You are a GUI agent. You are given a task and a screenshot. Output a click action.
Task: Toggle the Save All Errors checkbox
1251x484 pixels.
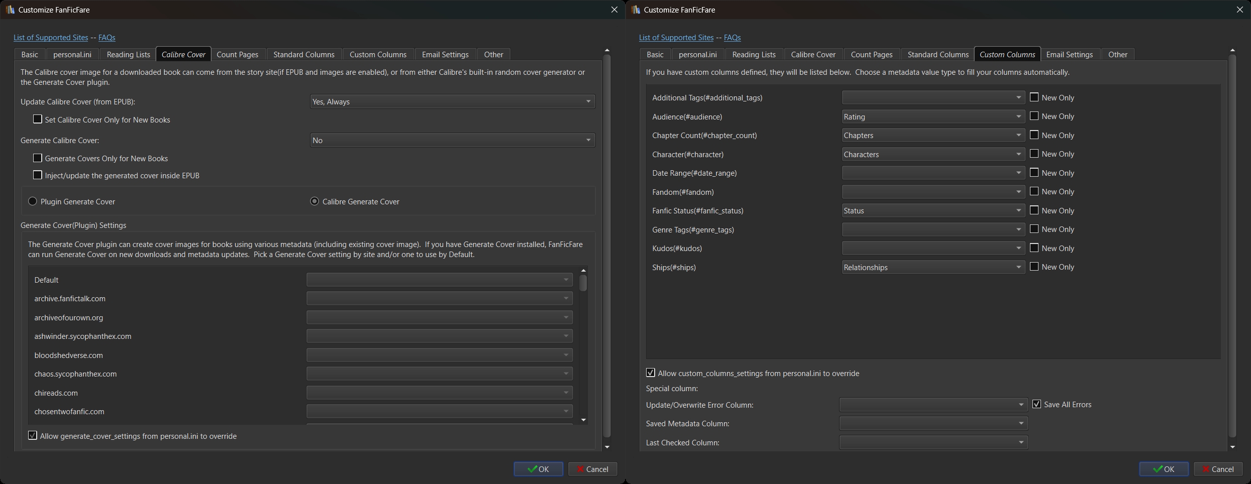pos(1036,404)
